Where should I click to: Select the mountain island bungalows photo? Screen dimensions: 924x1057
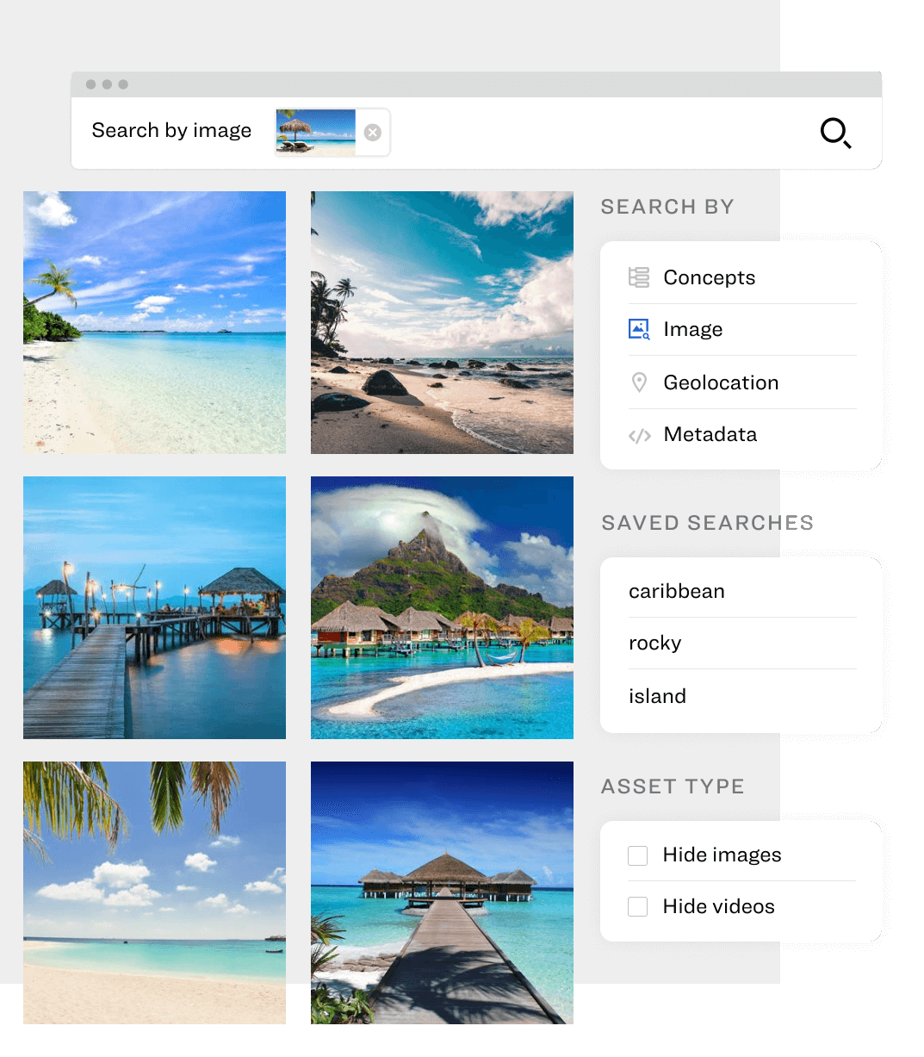442,607
